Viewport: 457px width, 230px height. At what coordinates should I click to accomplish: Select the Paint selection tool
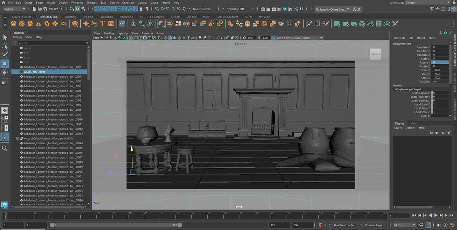pos(5,55)
